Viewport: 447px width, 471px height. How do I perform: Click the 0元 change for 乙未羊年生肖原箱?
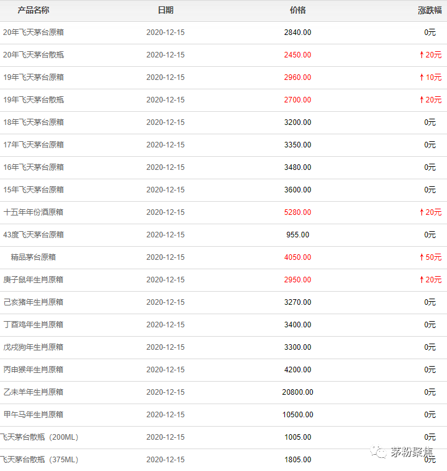tap(430, 392)
